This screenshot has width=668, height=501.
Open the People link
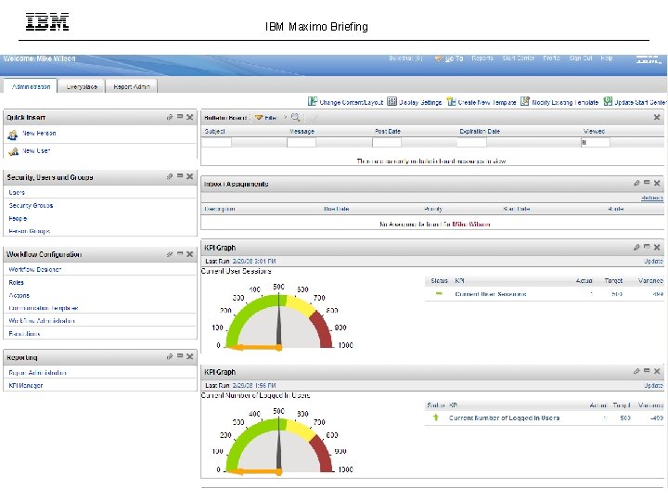coord(18,219)
